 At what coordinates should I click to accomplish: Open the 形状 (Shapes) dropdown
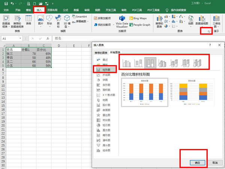49,23
